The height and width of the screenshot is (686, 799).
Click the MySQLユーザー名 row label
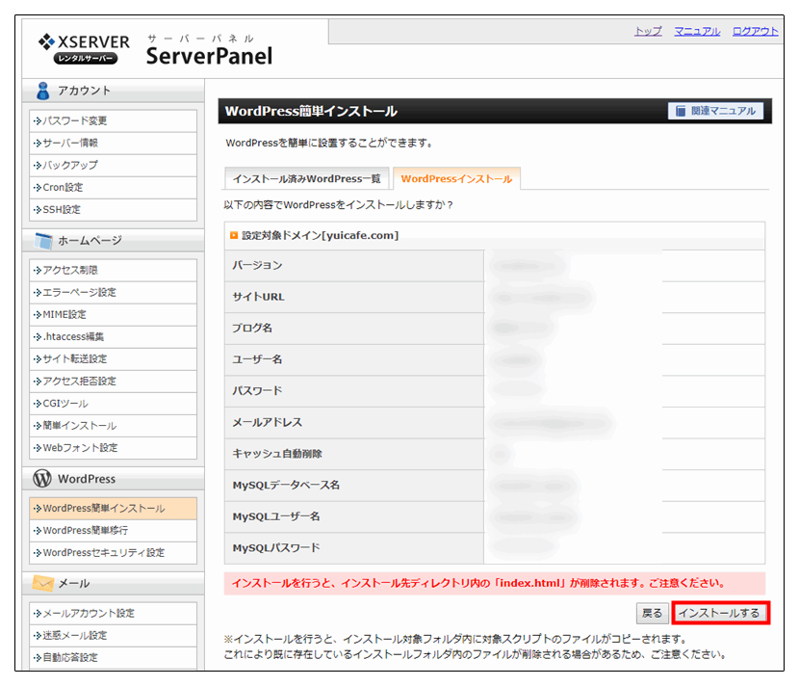[276, 516]
